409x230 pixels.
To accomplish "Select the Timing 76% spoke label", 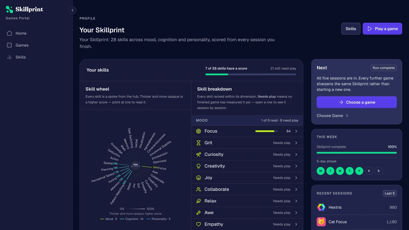I will [114, 179].
